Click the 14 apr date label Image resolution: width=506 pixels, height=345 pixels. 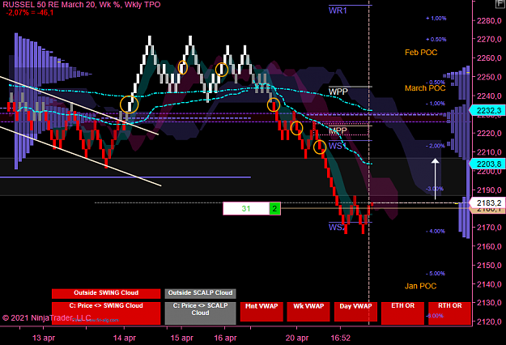pos(124,338)
